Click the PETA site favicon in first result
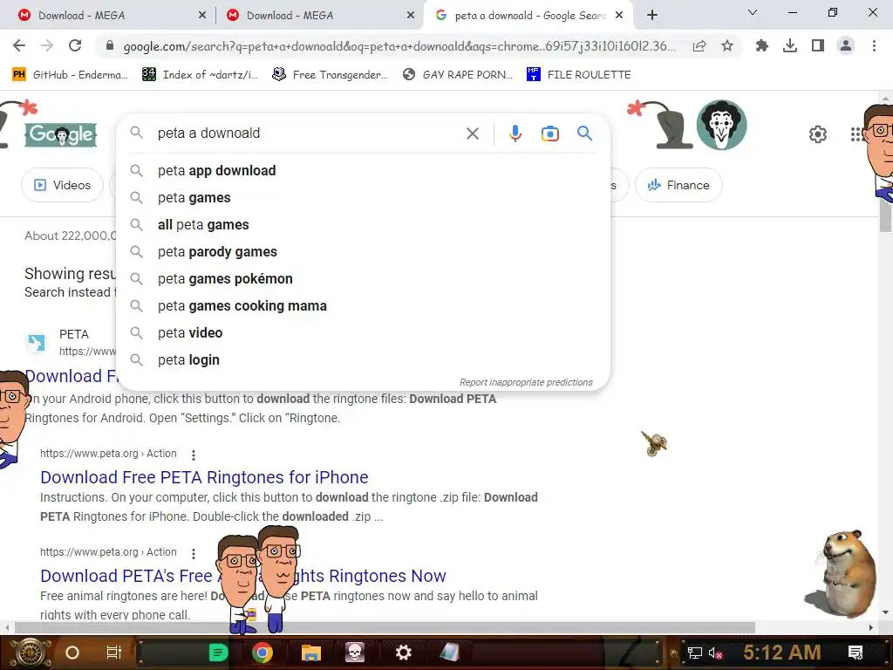Viewport: 893px width, 670px height. click(x=37, y=342)
